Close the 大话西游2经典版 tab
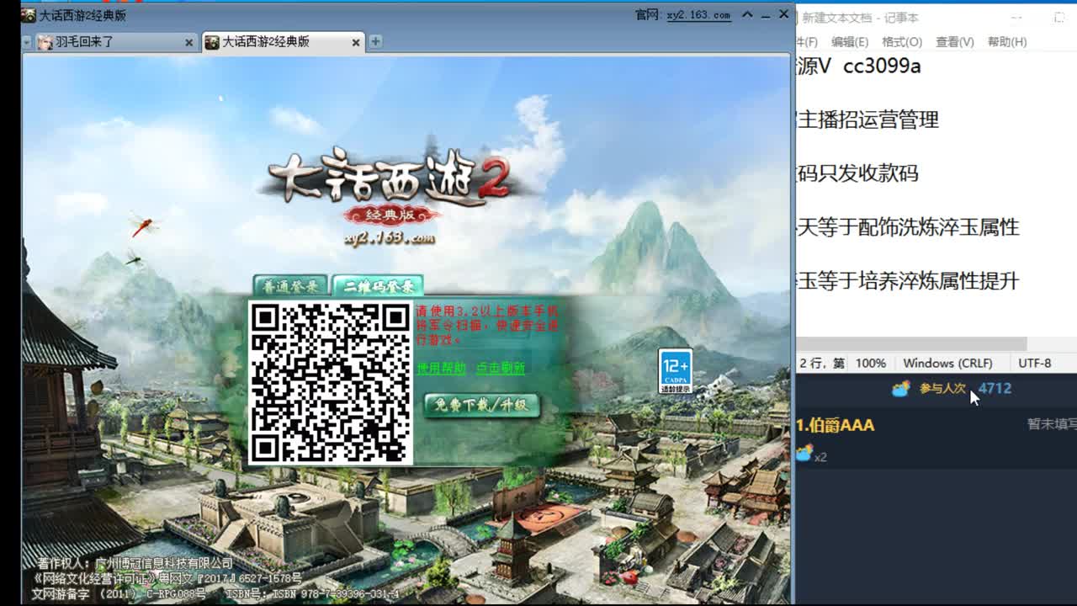This screenshot has width=1077, height=606. (x=356, y=42)
